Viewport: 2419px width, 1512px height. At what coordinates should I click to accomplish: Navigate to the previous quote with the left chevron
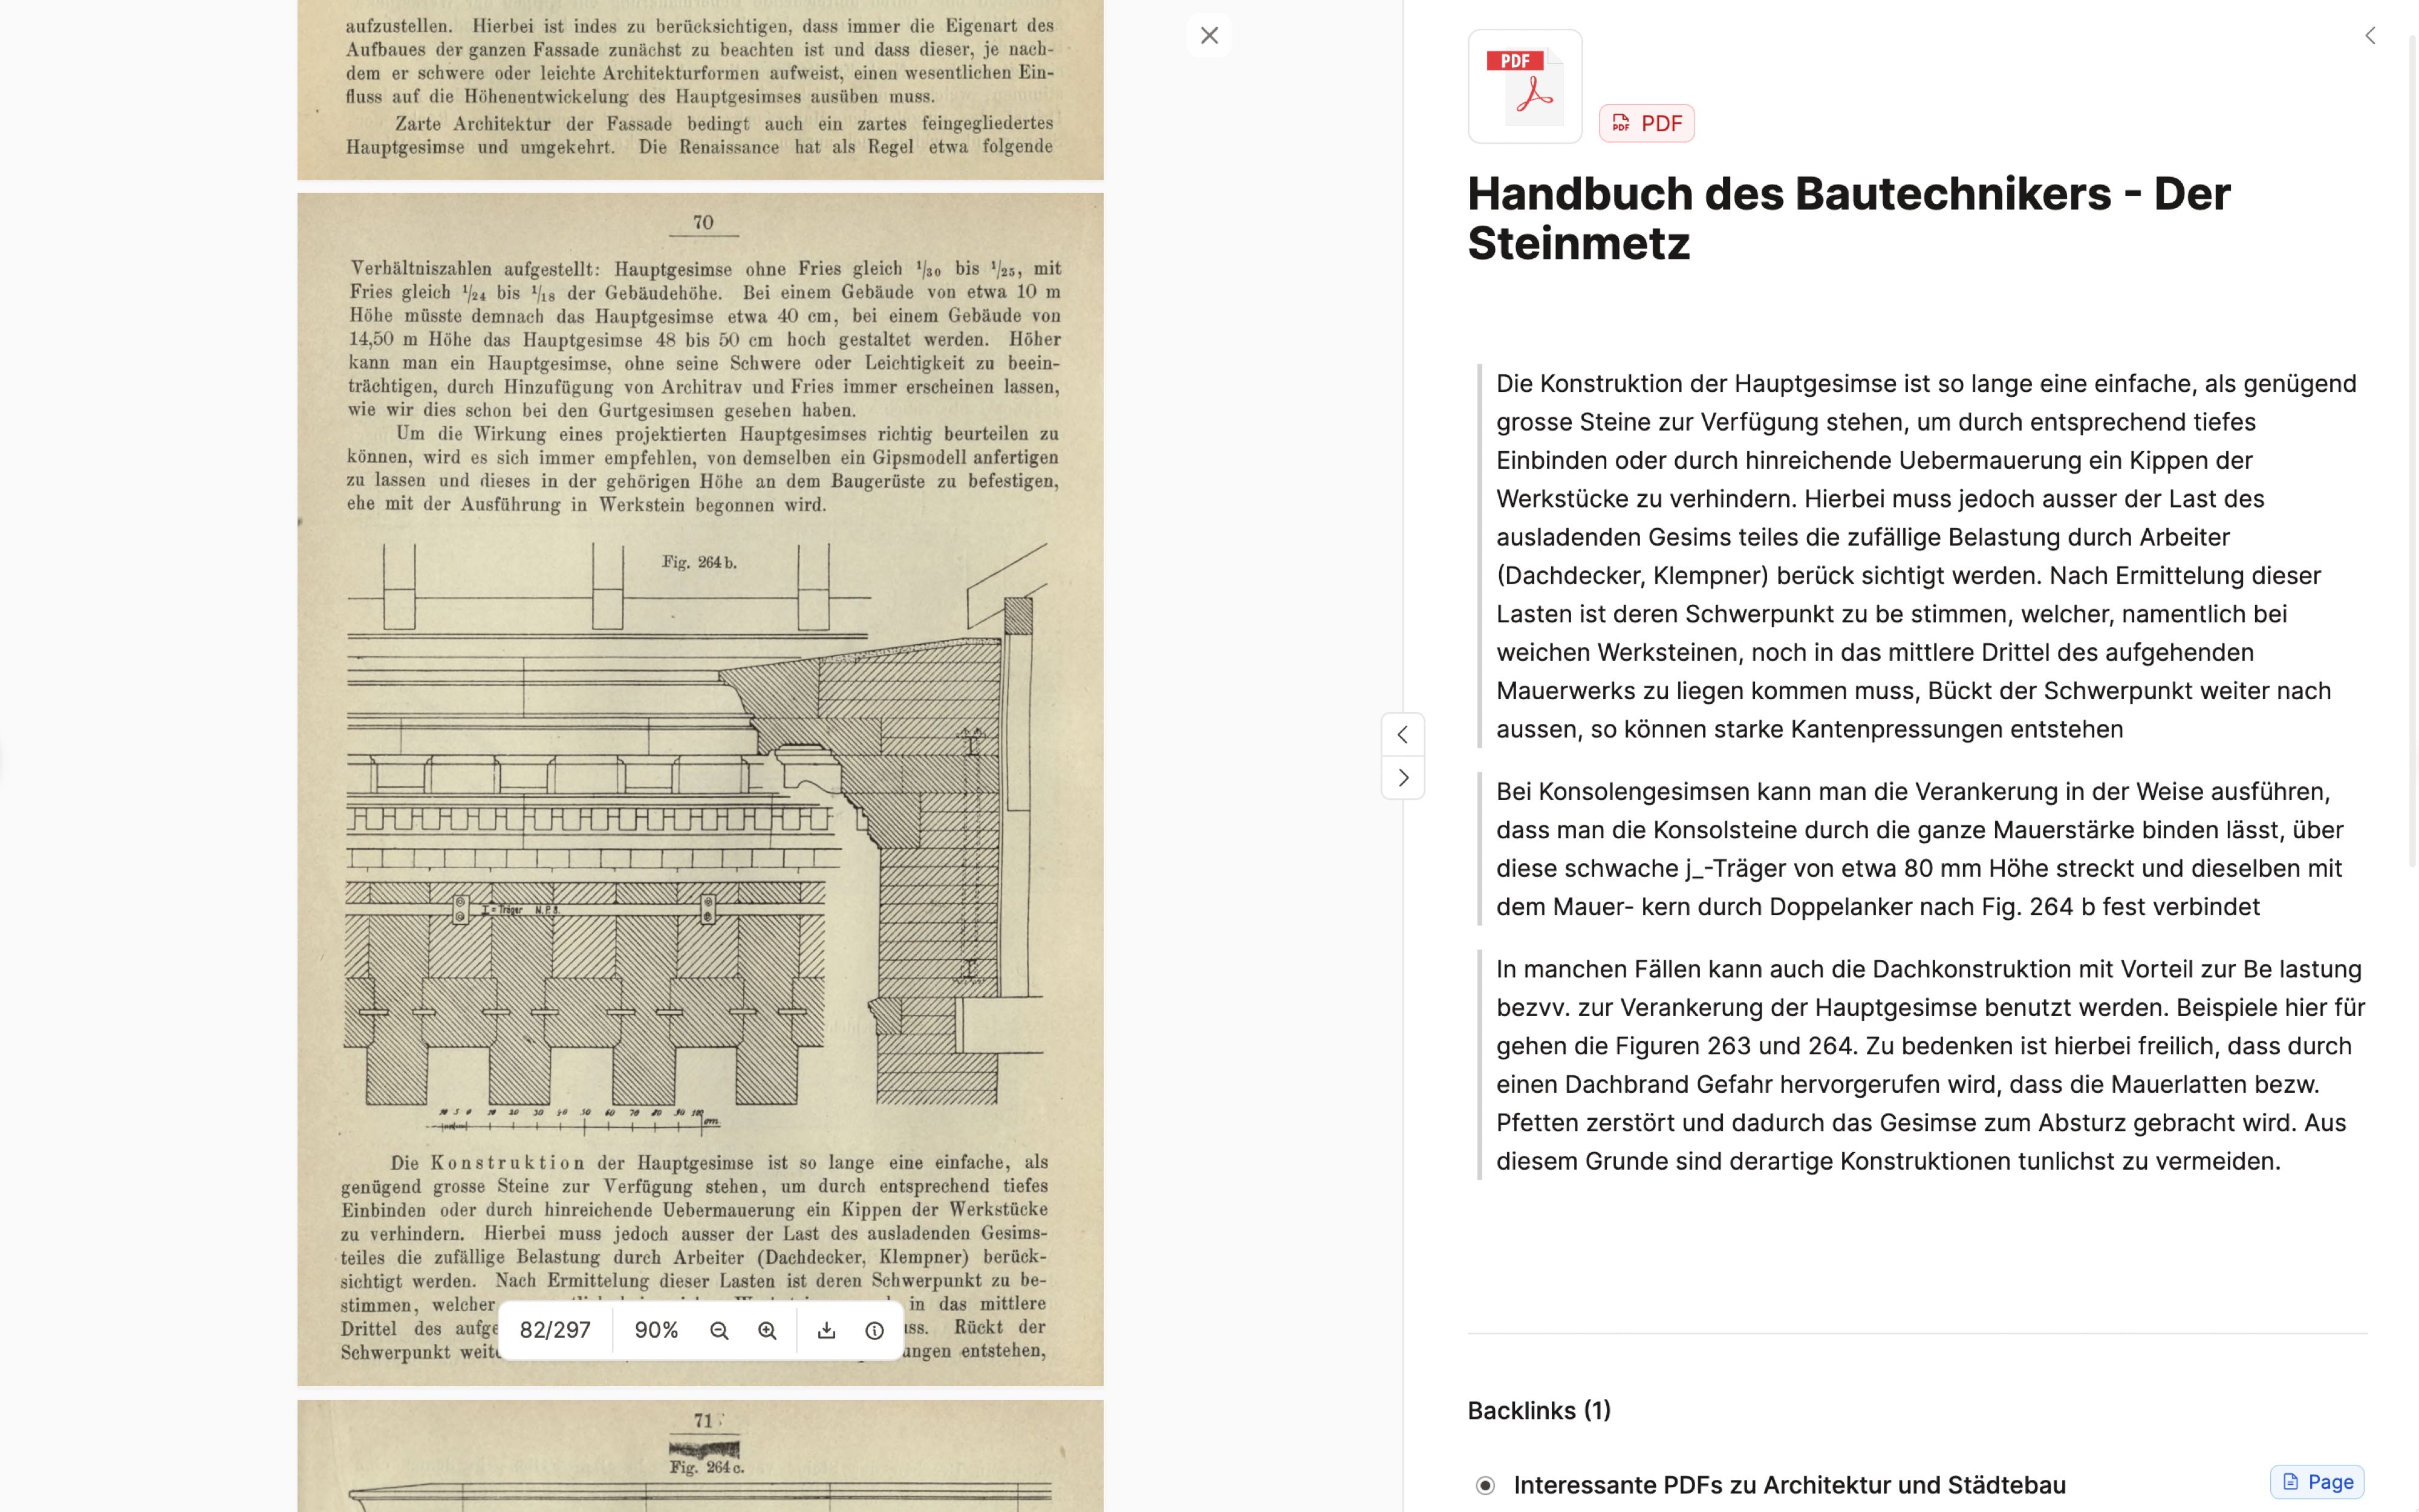tap(1402, 735)
